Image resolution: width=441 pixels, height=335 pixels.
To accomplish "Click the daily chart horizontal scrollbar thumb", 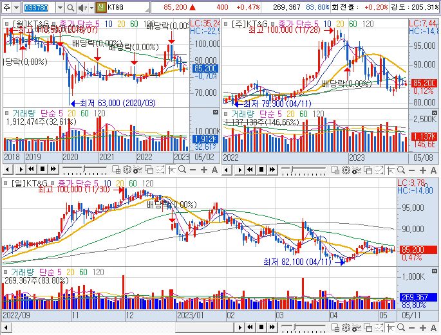I will tap(205, 327).
